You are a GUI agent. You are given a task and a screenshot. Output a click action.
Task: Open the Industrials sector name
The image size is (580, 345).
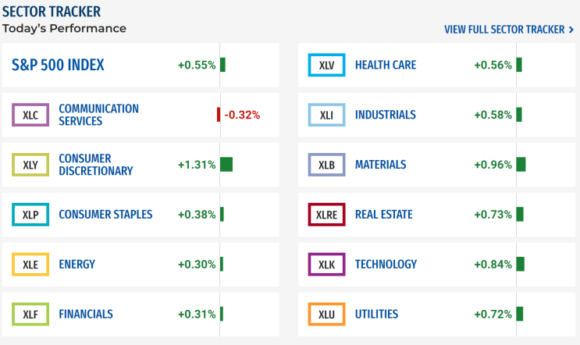coord(385,115)
